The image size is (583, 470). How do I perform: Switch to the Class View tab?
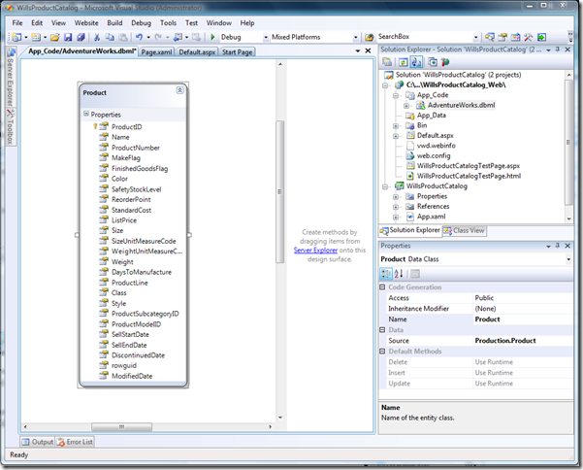coord(465,230)
